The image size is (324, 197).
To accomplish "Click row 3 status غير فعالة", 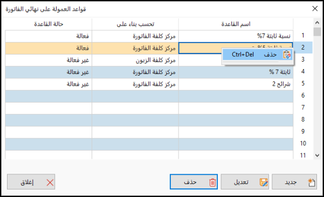I will [49, 60].
